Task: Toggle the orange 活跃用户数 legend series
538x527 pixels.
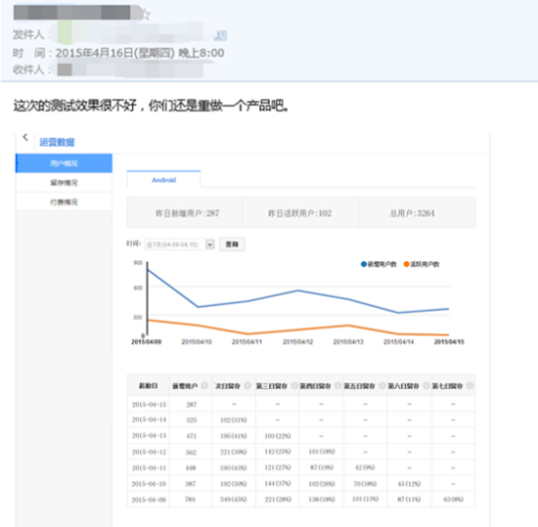Action: click(422, 264)
